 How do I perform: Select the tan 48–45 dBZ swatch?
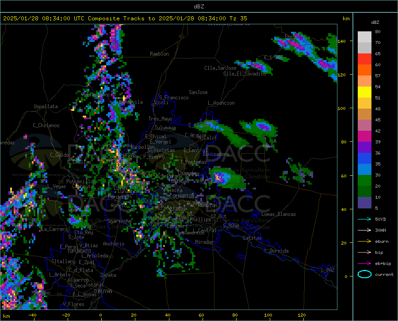coord(364,114)
